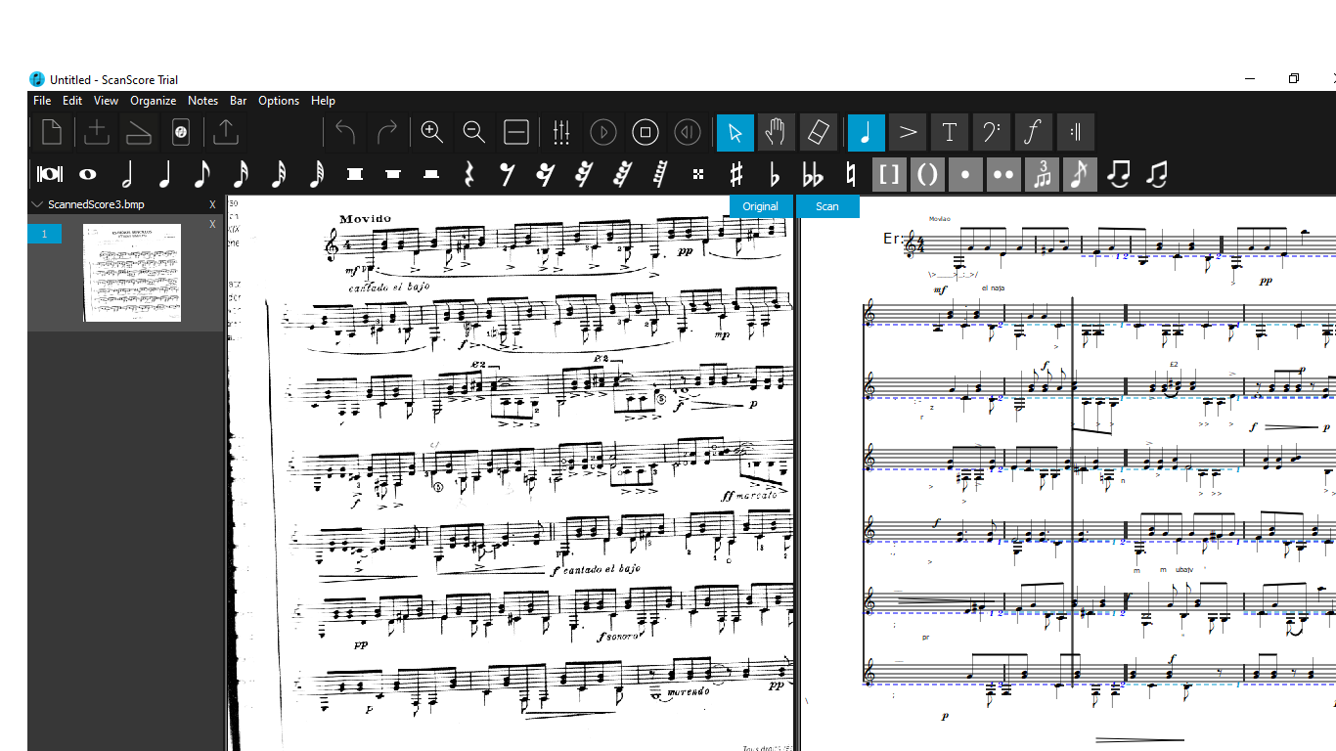
Task: Click the import from app icon
Action: click(x=180, y=132)
